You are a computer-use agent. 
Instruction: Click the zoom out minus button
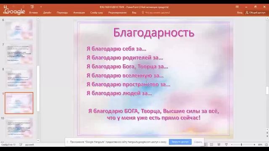(232, 145)
